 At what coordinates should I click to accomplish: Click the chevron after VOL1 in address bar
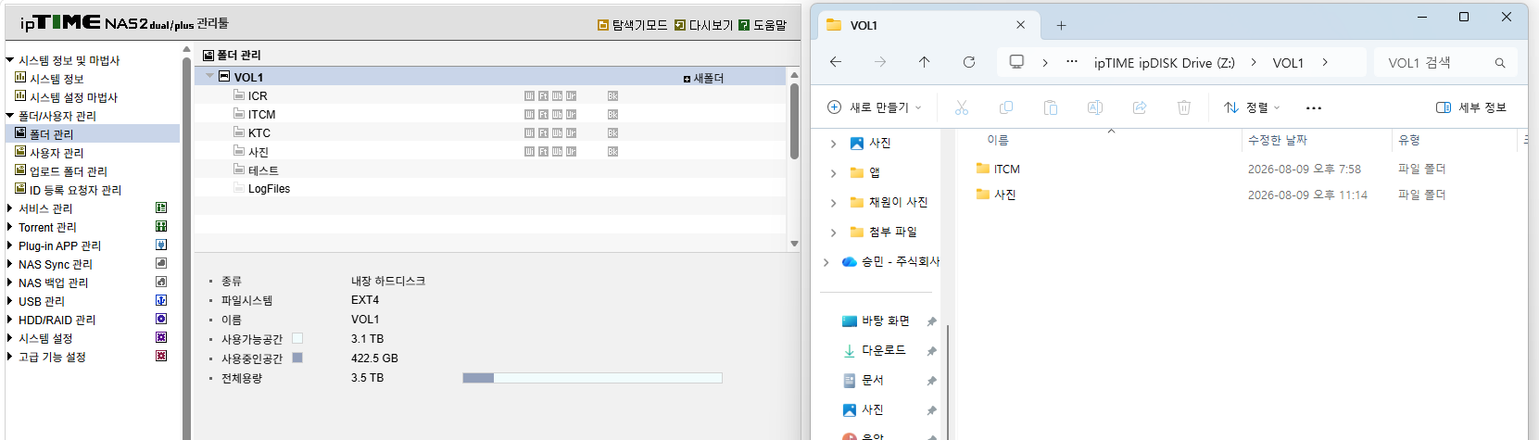(x=1325, y=62)
